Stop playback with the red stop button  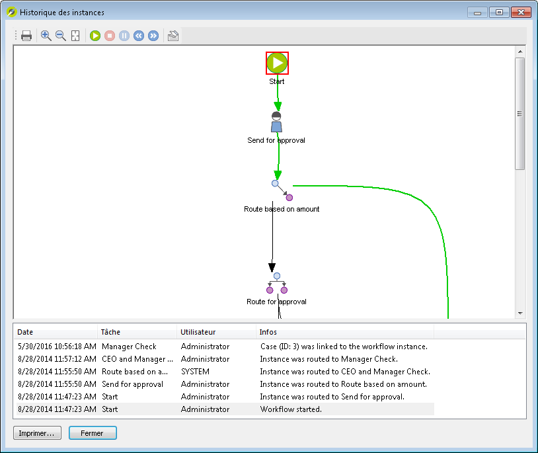pyautogui.click(x=110, y=36)
